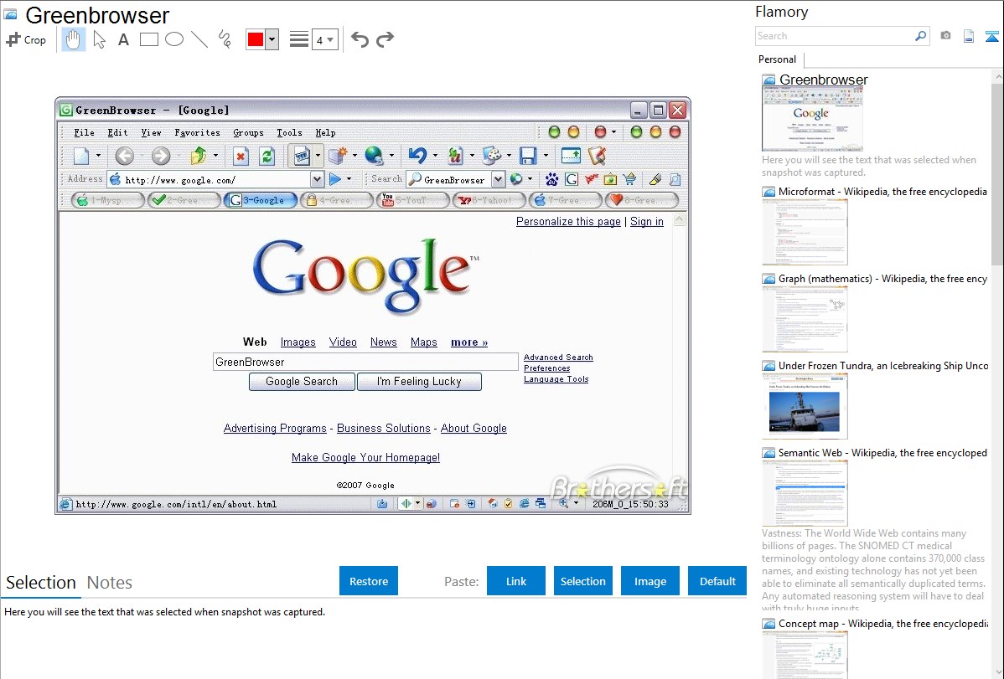The width and height of the screenshot is (1004, 679).
Task: Click the highlighter pen icon in GreenBrowser
Action: [655, 180]
